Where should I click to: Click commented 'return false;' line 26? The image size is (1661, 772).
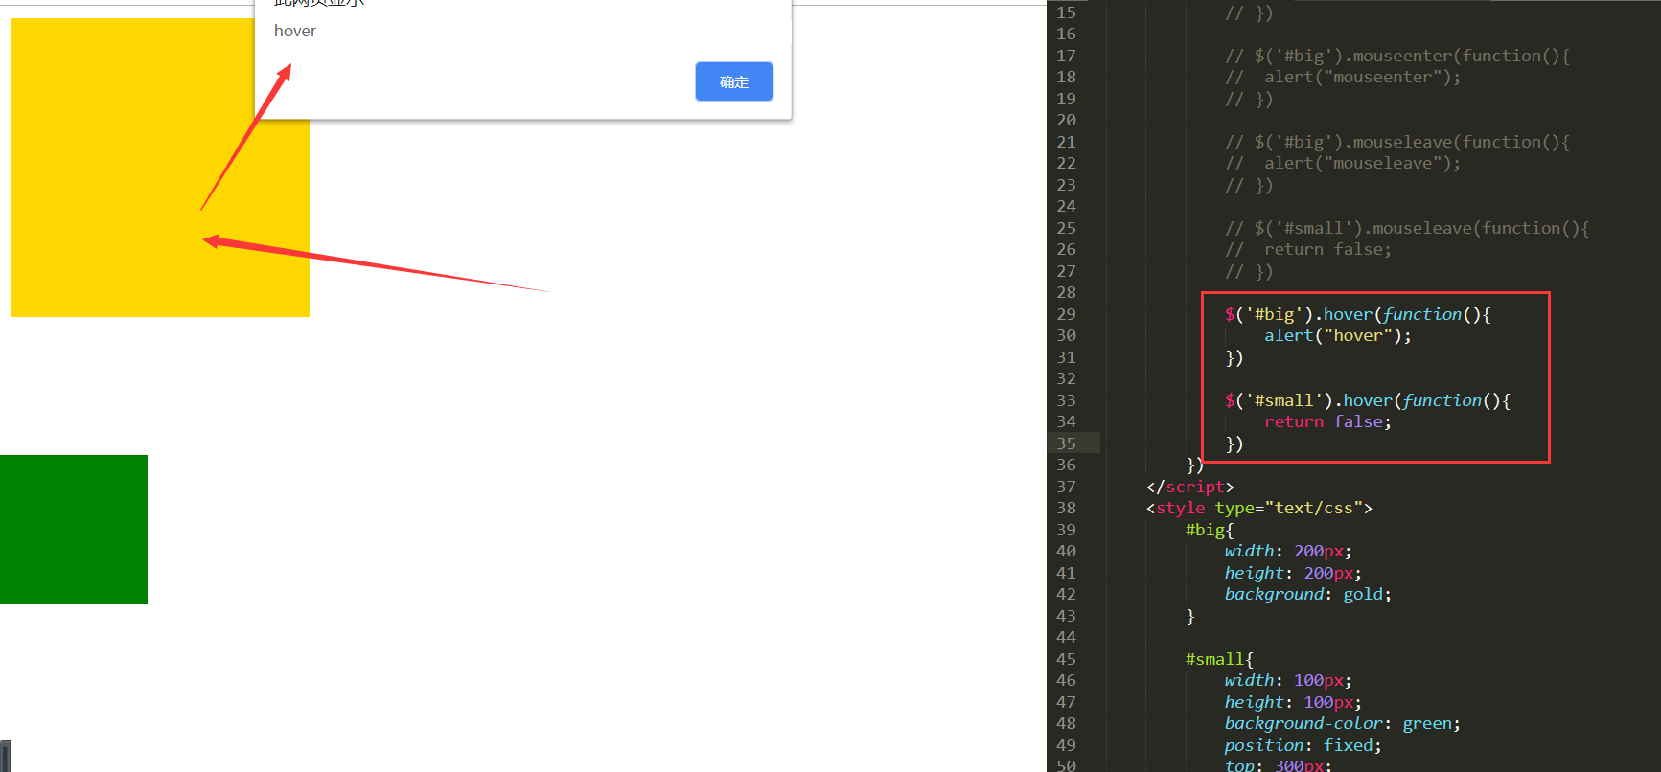(1307, 249)
